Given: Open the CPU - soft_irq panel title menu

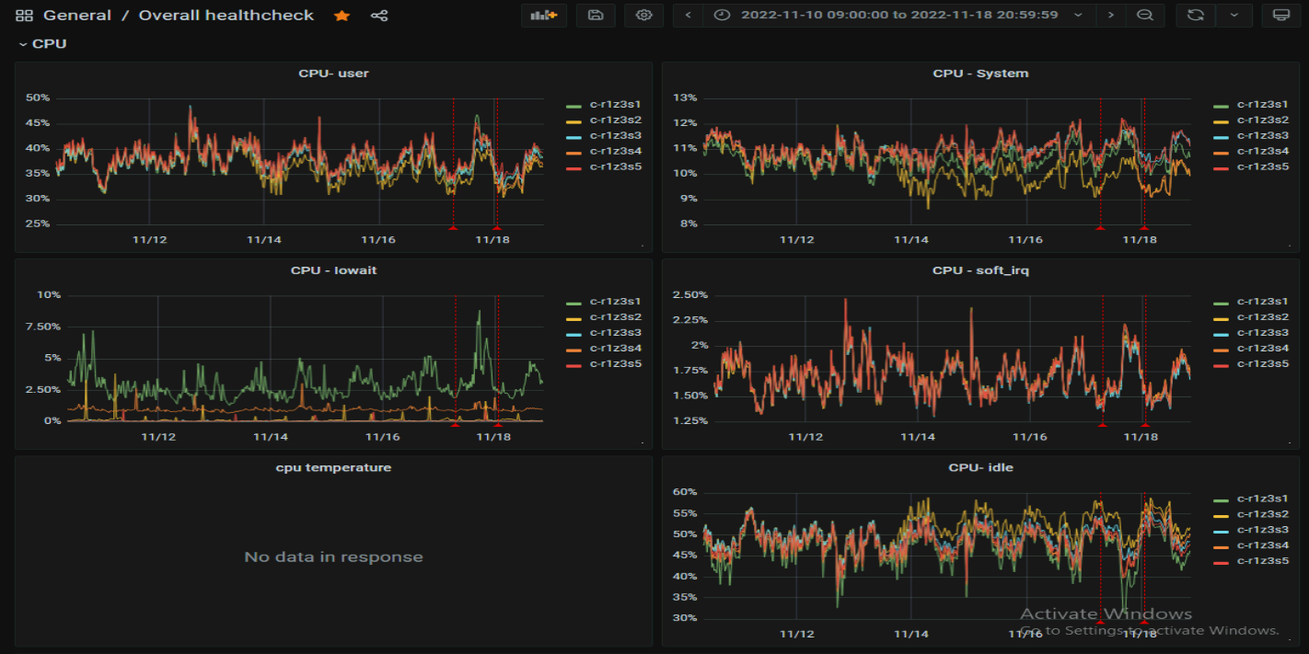Looking at the screenshot, I should pyautogui.click(x=980, y=270).
